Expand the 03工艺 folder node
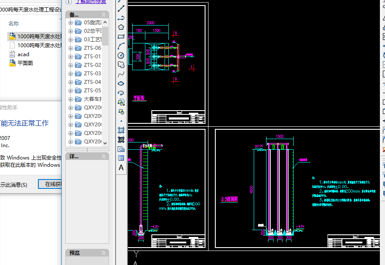385x265 pixels. [70, 40]
